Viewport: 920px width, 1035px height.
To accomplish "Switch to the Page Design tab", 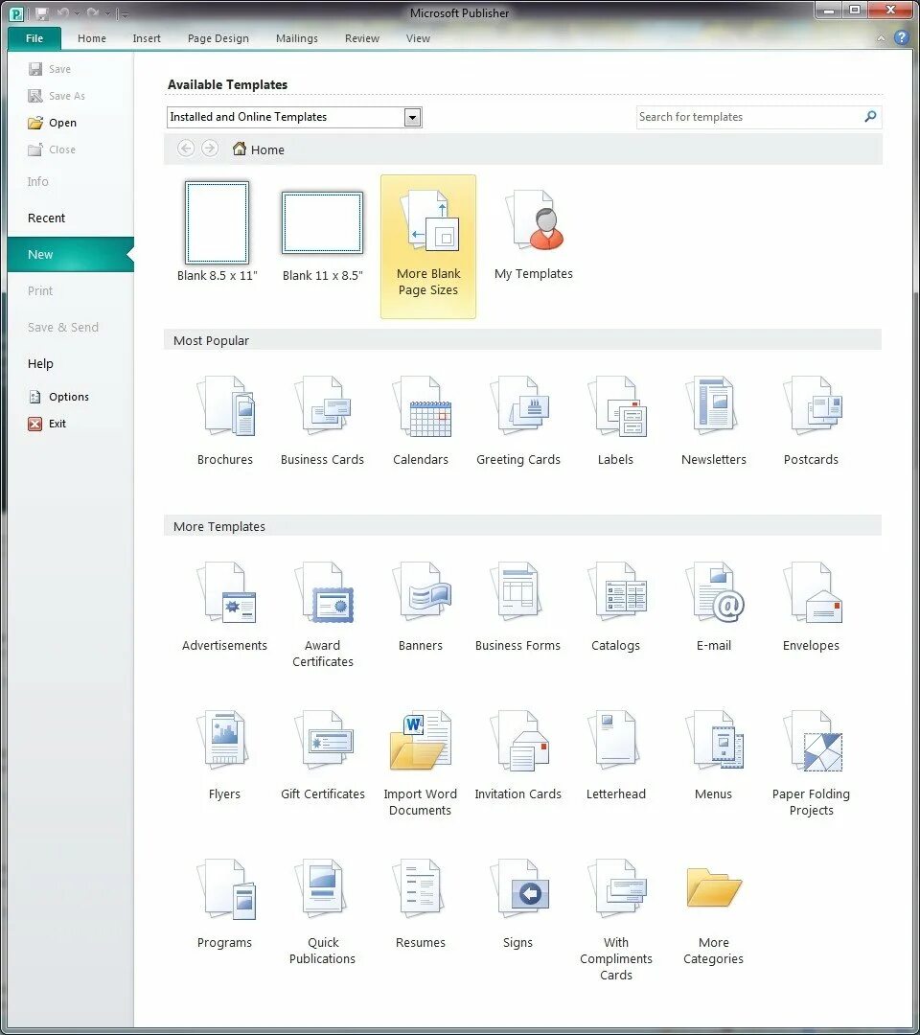I will [218, 38].
